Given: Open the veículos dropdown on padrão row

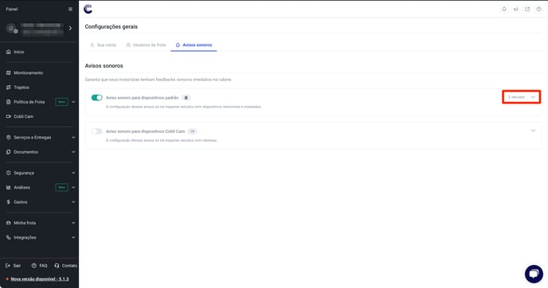Looking at the screenshot, I should 522,97.
